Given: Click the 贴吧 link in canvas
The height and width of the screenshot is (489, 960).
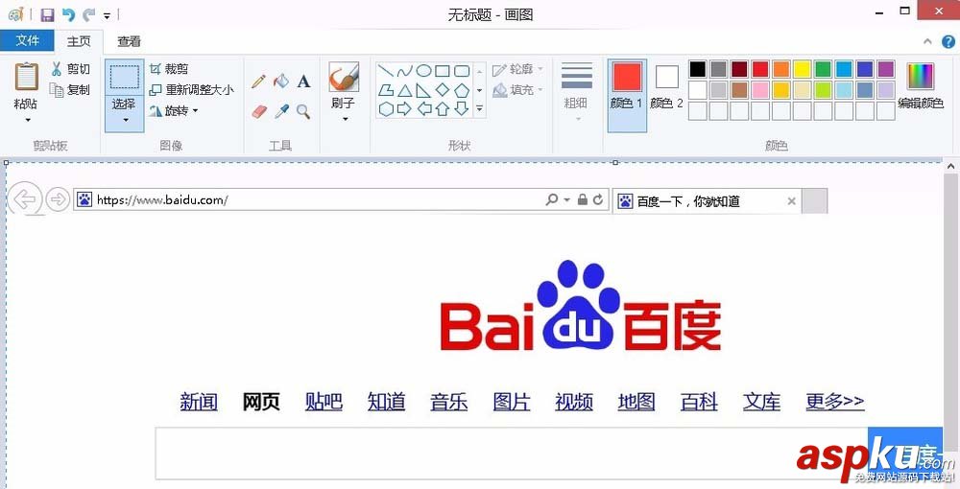Looking at the screenshot, I should pyautogui.click(x=324, y=402).
